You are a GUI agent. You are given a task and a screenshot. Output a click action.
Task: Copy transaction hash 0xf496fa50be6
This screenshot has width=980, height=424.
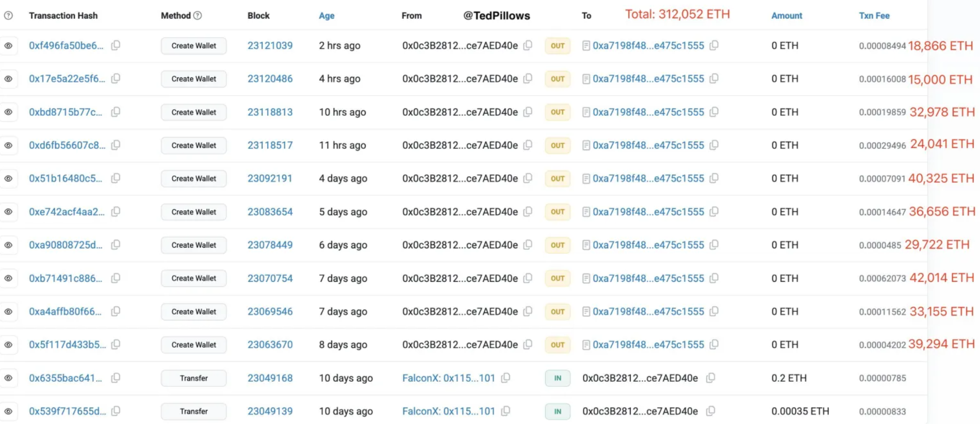[116, 45]
